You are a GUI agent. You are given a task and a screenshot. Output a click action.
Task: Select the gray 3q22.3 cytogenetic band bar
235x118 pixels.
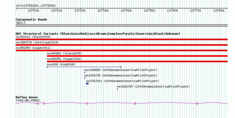coord(121,25)
